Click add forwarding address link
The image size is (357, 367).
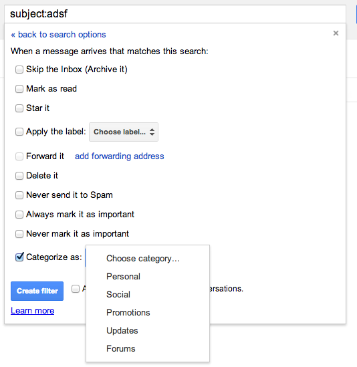click(x=120, y=156)
